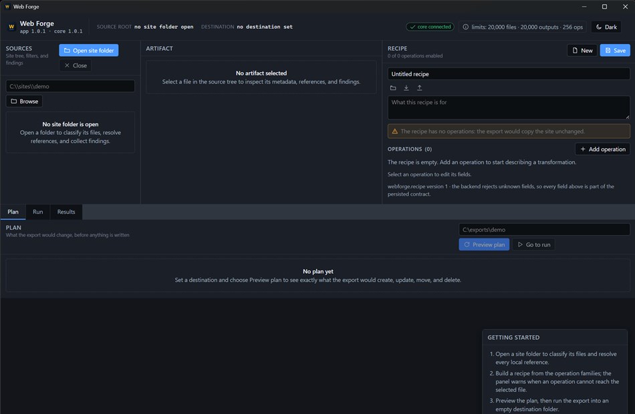Minimize the Web Forge window
The image size is (635, 414).
tap(584, 7)
